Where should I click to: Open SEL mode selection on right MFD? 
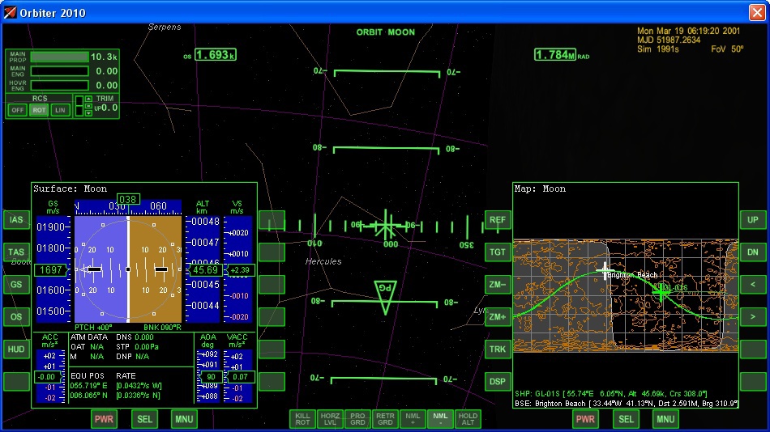tap(626, 419)
